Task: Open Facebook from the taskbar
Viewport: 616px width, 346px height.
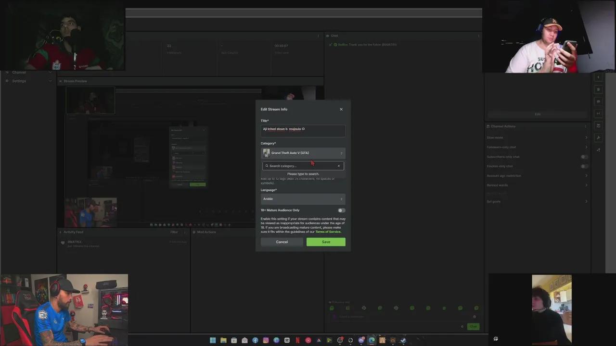Action: [255, 340]
